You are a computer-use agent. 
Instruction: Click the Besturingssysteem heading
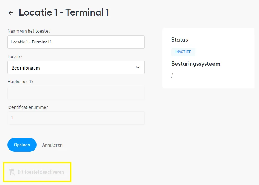(x=196, y=64)
